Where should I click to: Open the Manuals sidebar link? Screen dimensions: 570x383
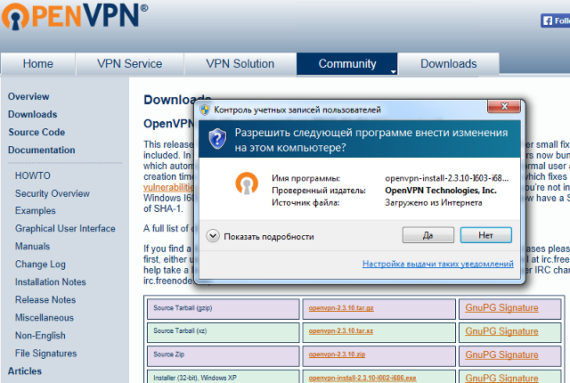coord(32,247)
